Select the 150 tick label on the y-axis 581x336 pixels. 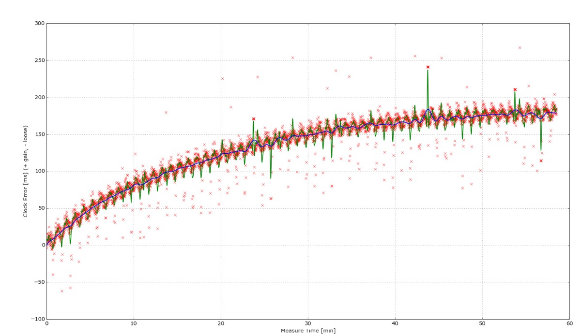[39, 134]
